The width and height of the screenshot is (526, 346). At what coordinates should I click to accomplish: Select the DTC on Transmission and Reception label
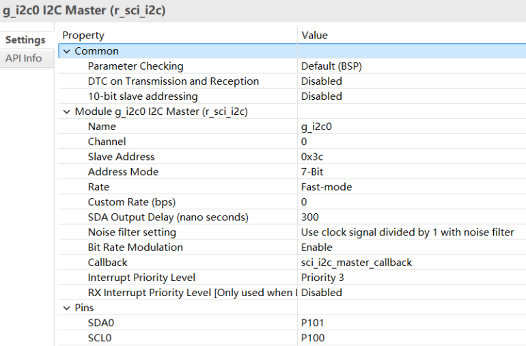pyautogui.click(x=174, y=81)
